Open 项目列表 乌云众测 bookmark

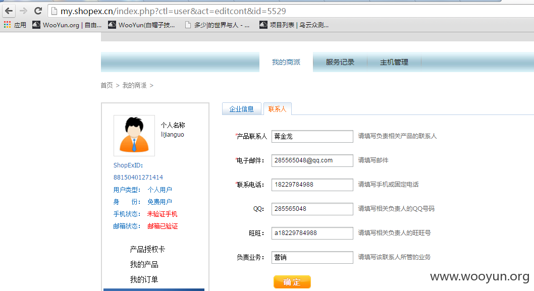coord(294,25)
